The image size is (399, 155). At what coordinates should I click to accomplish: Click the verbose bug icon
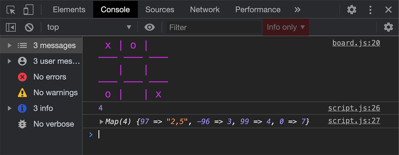pyautogui.click(x=22, y=124)
